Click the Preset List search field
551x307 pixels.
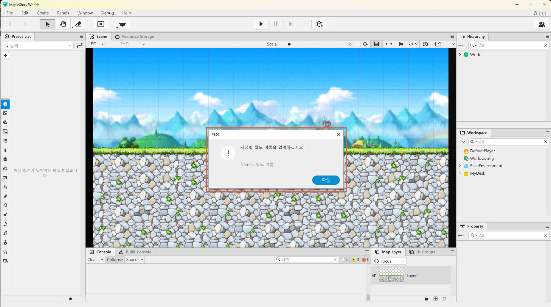(38, 46)
